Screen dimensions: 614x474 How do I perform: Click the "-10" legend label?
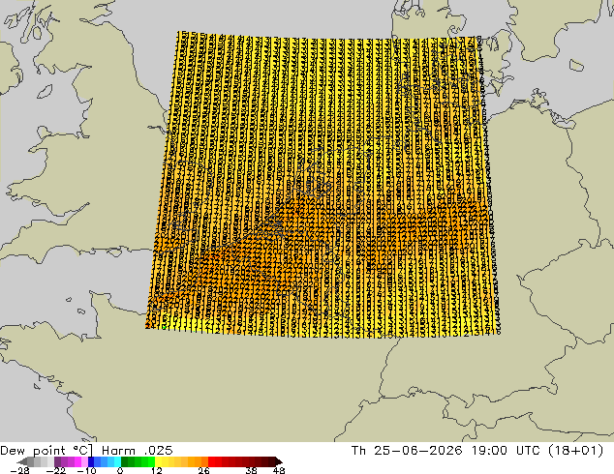(x=86, y=470)
